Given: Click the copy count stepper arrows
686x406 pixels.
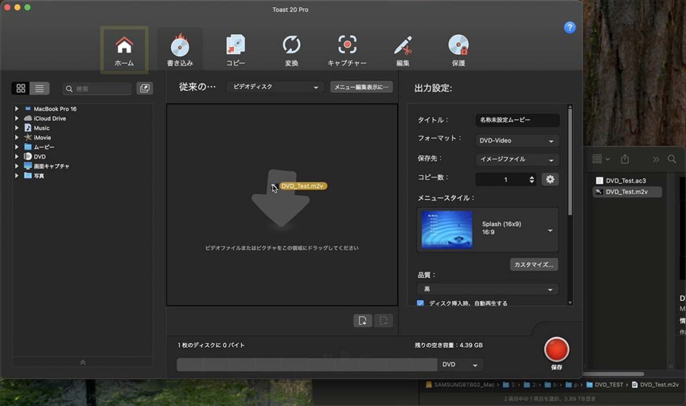Looking at the screenshot, I should [x=531, y=180].
